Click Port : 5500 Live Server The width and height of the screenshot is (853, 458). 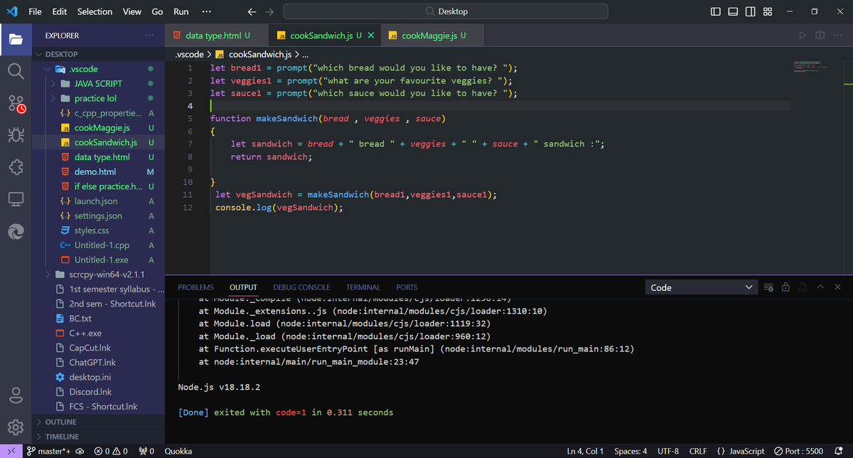(x=799, y=451)
